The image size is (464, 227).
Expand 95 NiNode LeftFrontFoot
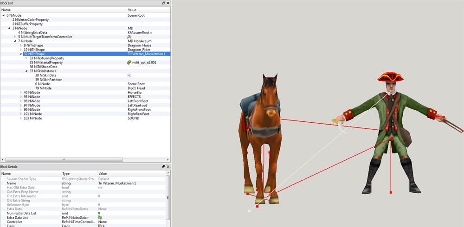click(21, 101)
